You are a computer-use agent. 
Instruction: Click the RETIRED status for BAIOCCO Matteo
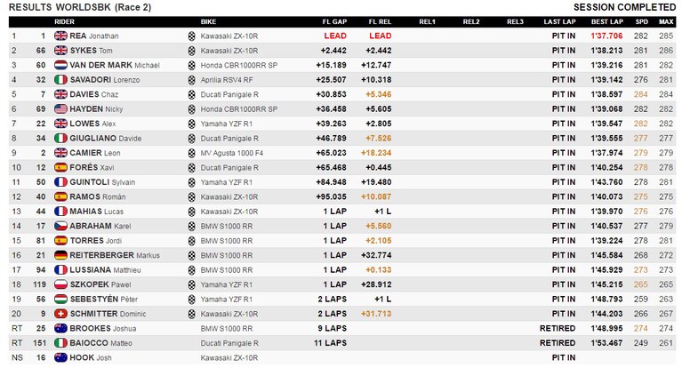point(558,343)
